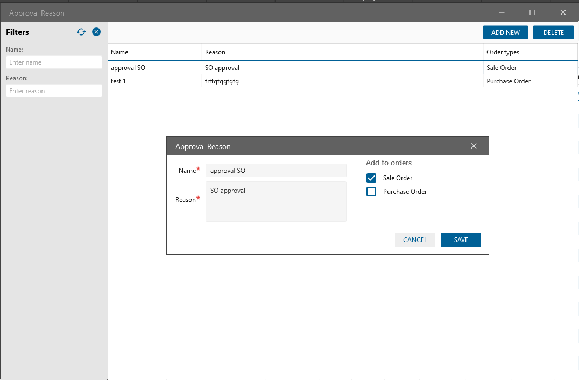The height and width of the screenshot is (380, 579).
Task: Click the Reason filter input field
Action: 54,91
